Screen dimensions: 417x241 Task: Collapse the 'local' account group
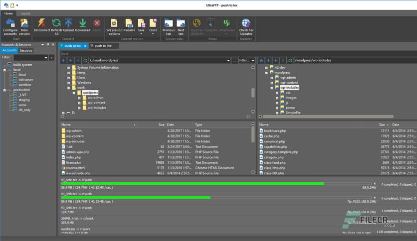[x=4, y=70]
